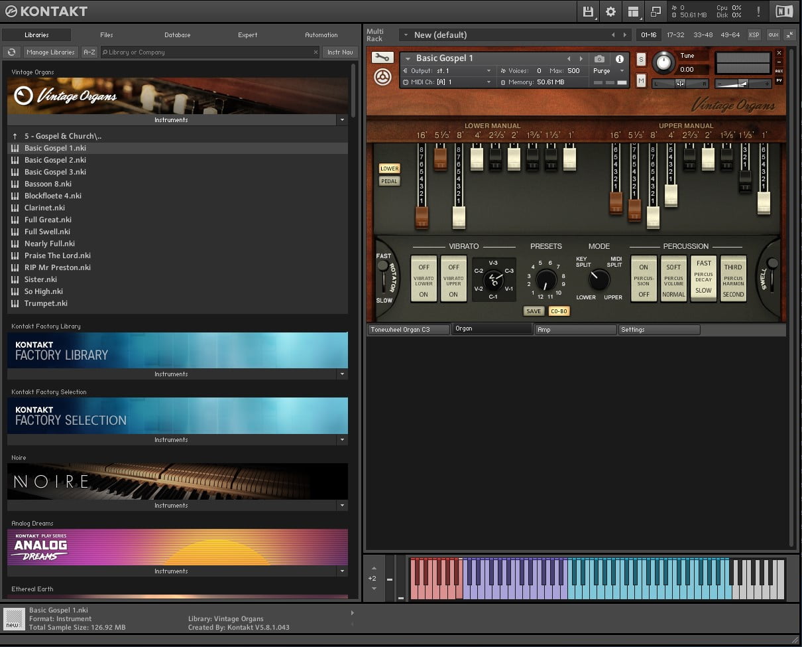
Task: Open the organ Settings tab
Action: [x=659, y=330]
